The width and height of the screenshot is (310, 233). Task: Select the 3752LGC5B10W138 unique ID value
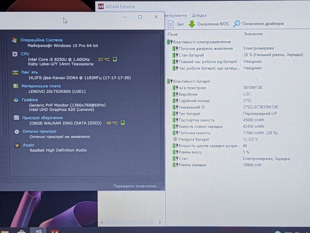point(260,107)
